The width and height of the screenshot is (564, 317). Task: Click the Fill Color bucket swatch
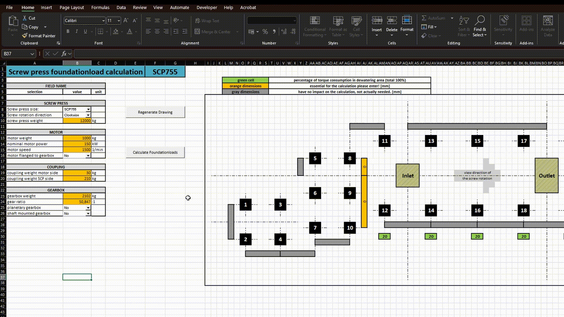point(116,31)
